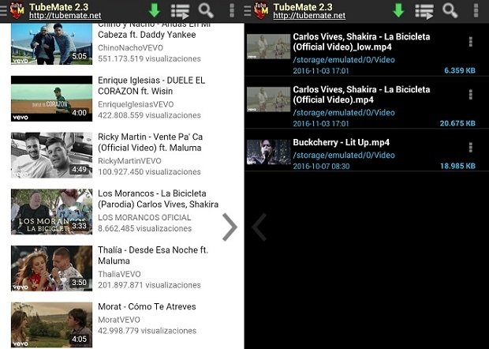Open hamburger menu in left TubeMate panel
The image size is (489, 349).
pyautogui.click(x=3, y=10)
